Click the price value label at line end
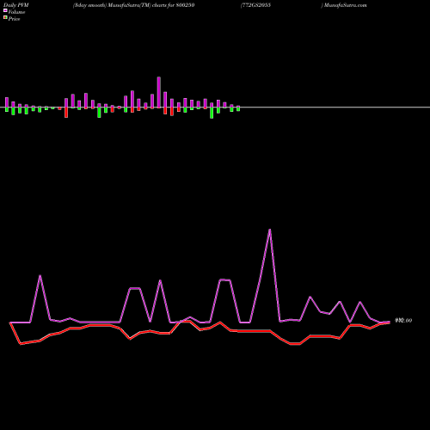Viewport: 430px width, 430px height. point(403,321)
